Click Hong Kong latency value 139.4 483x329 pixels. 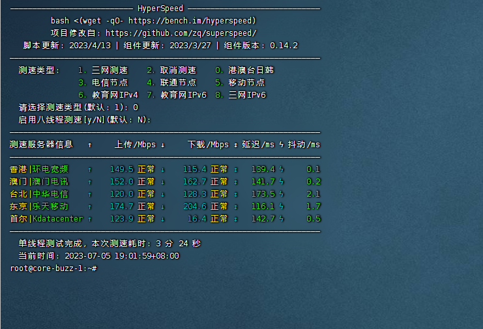263,169
